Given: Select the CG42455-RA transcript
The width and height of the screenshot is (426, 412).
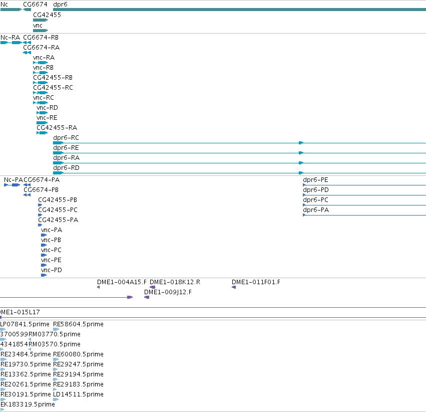Looking at the screenshot, I should point(42,133).
